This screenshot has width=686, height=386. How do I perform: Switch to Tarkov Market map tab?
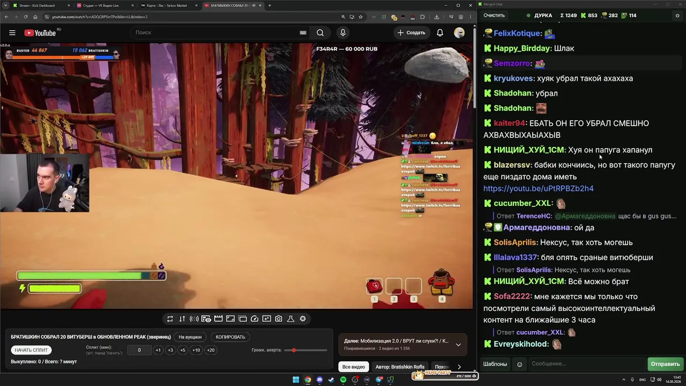click(168, 5)
